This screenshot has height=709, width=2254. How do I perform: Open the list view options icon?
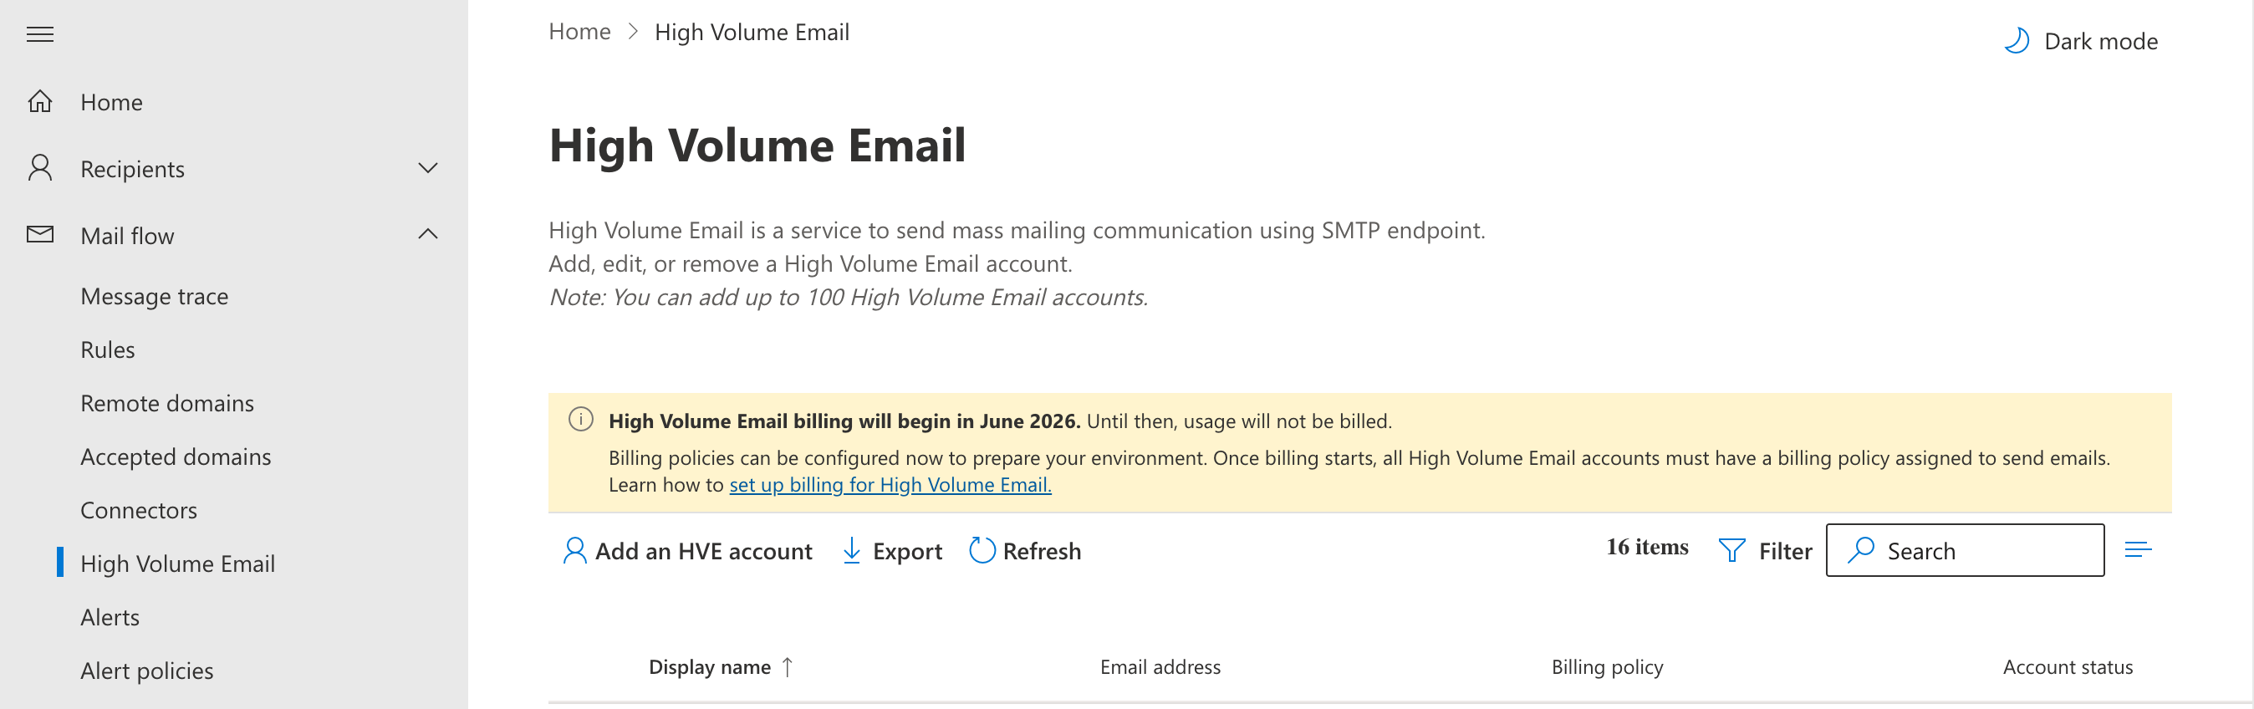[x=2138, y=549]
